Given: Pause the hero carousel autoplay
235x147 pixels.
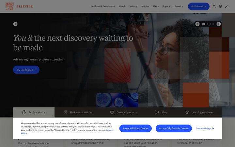Looking at the screenshot, I should coord(15,24).
